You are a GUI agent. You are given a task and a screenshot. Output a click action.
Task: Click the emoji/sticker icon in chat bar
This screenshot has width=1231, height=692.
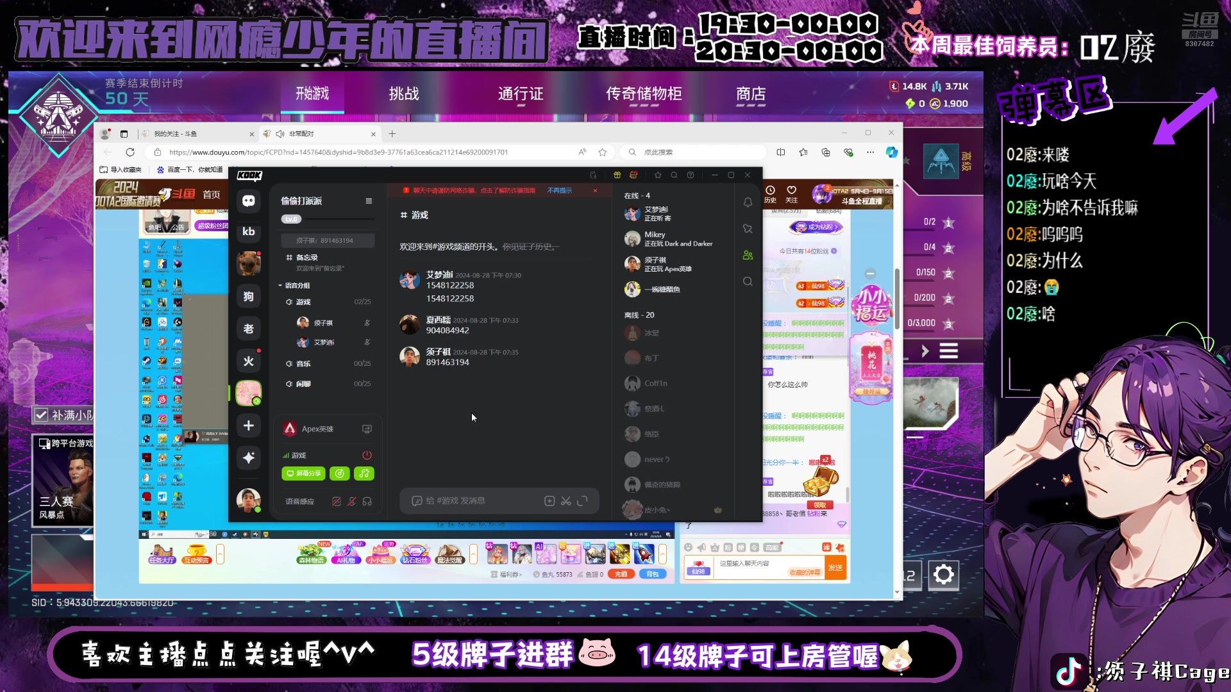tap(416, 500)
